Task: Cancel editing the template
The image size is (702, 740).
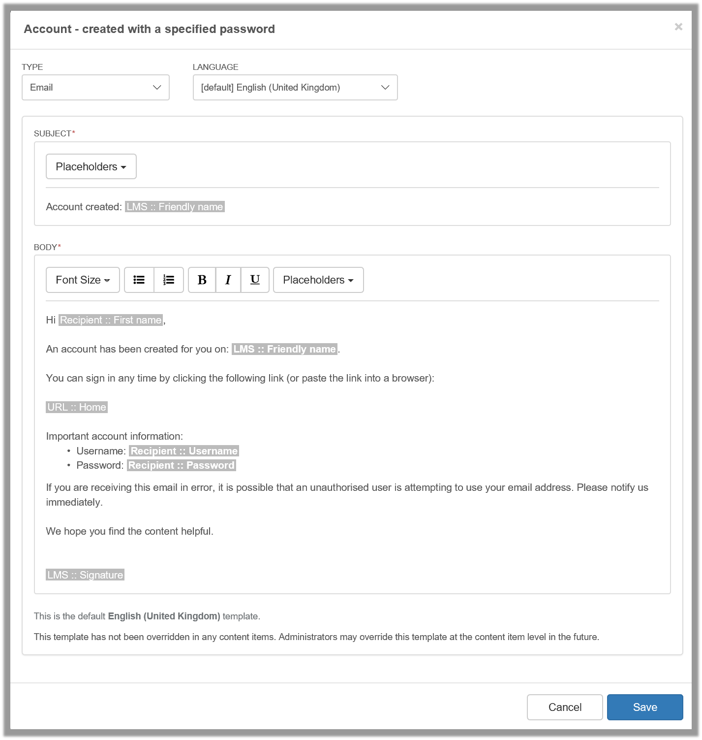Action: (x=564, y=707)
